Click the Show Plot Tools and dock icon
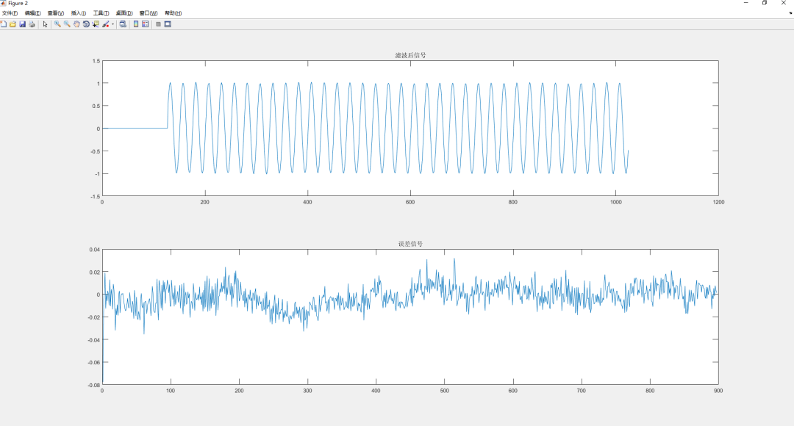 click(x=168, y=24)
